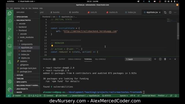Split the editor to the right
This screenshot has width=185, height=104.
point(170,12)
